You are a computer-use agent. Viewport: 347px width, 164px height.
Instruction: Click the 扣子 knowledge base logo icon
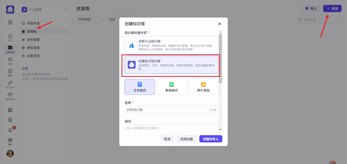pos(132,65)
